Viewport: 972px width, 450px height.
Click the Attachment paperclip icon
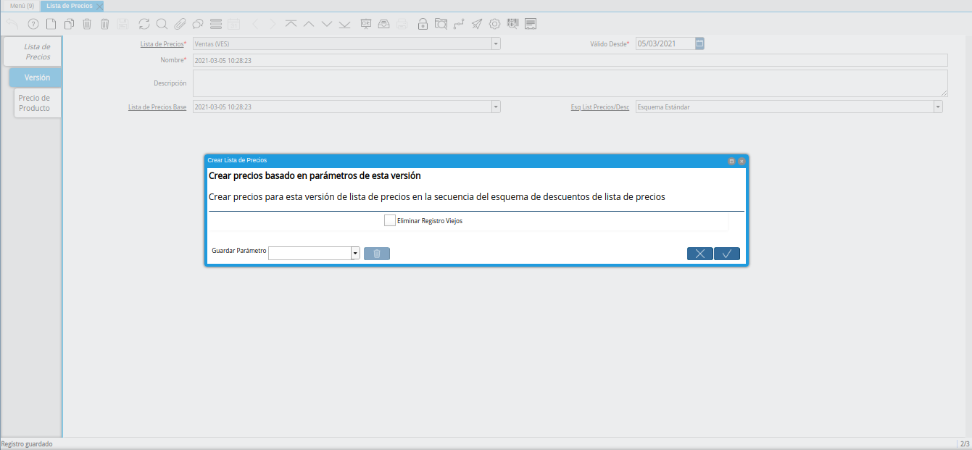[180, 24]
